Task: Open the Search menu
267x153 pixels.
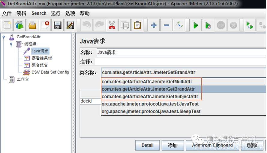Action: [39, 13]
